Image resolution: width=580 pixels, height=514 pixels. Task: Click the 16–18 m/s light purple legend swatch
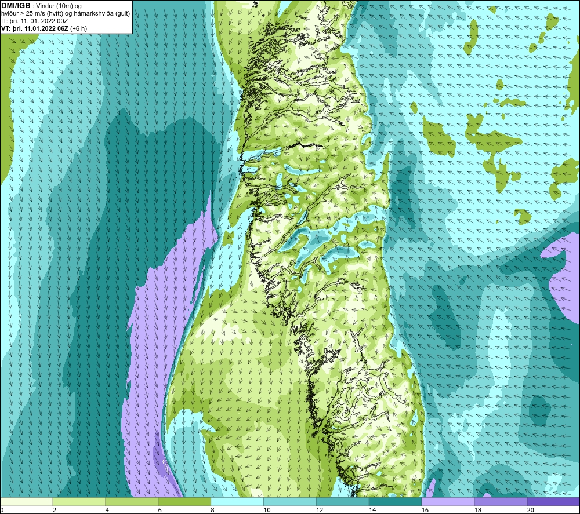point(448,502)
